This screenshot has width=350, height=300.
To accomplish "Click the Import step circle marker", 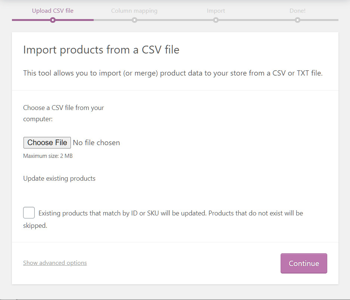I will (216, 20).
